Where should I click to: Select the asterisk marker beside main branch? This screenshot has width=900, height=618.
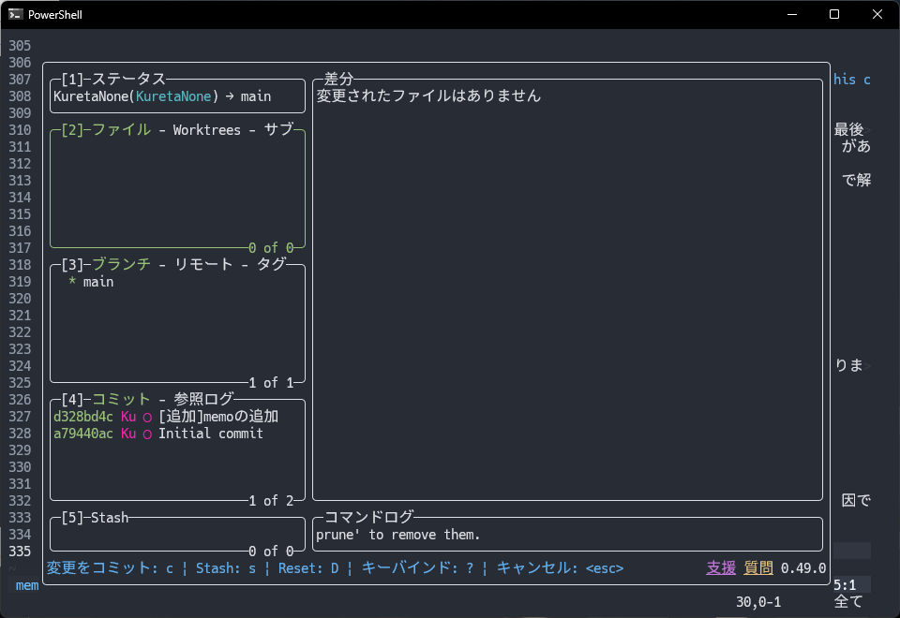(71, 282)
